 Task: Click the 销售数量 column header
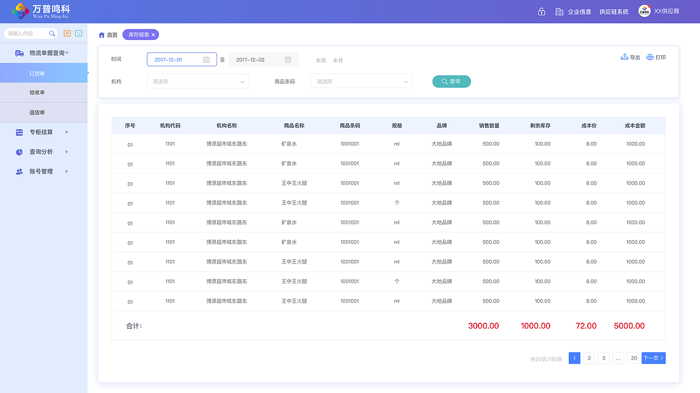click(x=489, y=126)
